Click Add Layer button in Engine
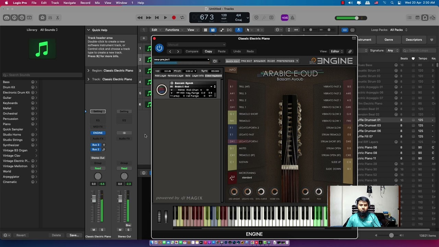The image size is (439, 247). (x=161, y=76)
